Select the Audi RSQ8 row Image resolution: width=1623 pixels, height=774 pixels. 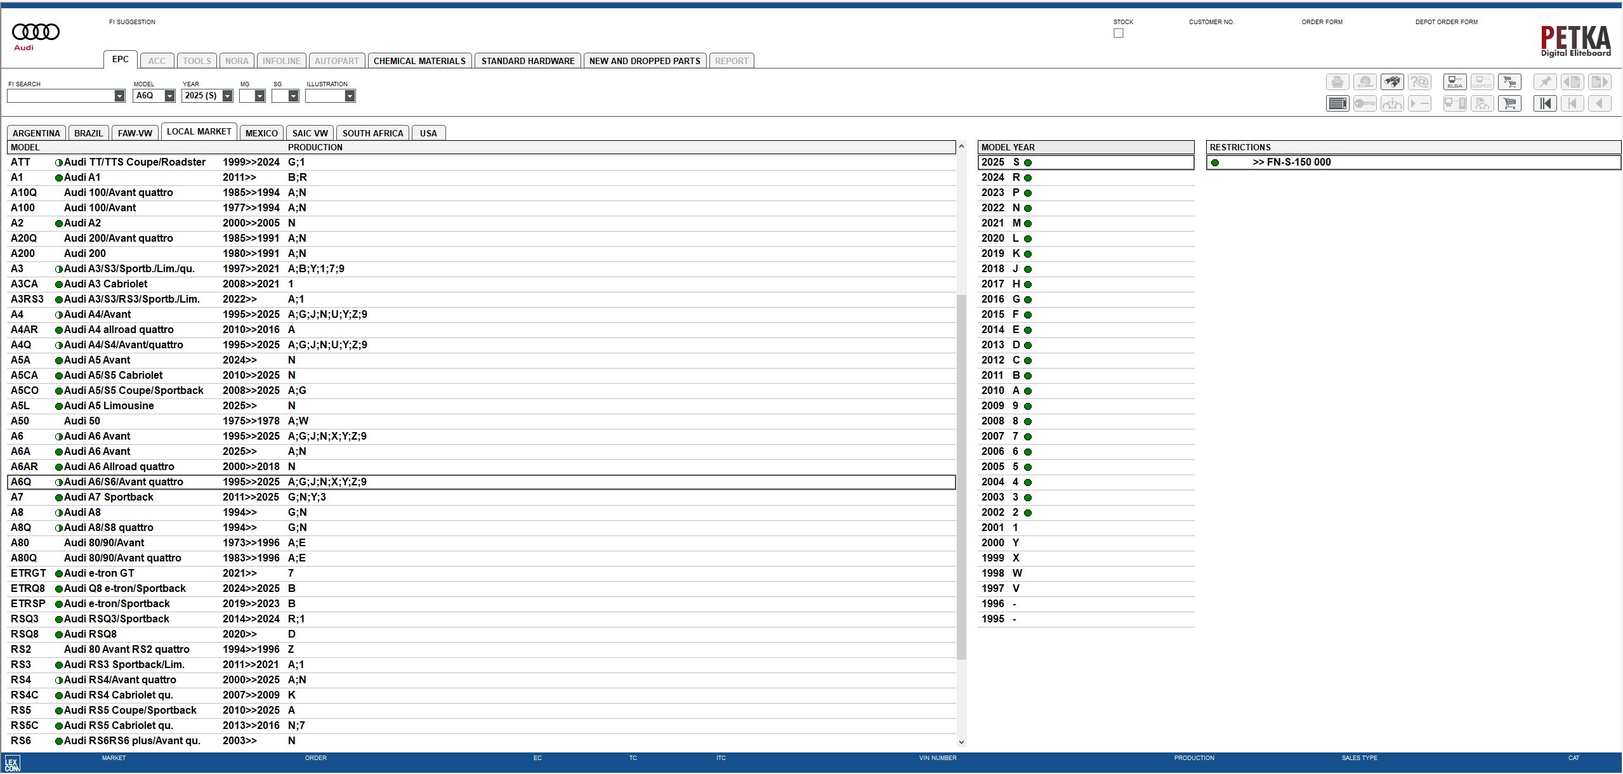coord(482,634)
